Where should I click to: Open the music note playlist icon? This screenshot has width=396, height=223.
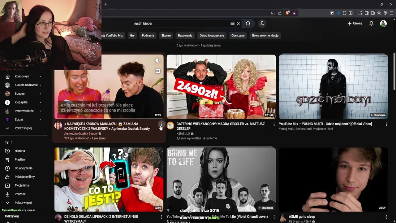click(360, 13)
